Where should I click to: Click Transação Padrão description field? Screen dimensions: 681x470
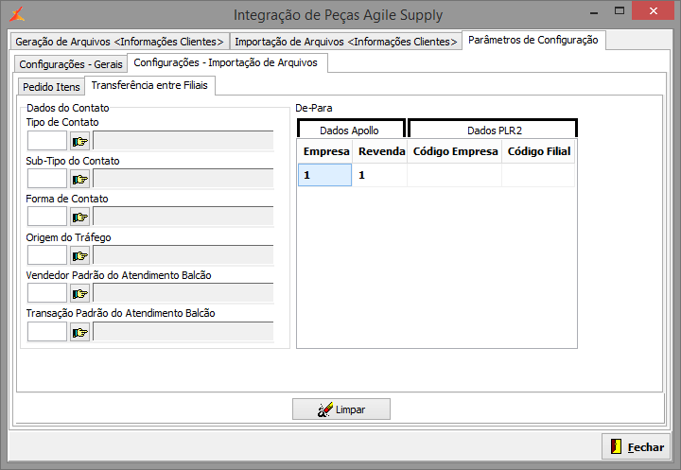[x=183, y=332]
